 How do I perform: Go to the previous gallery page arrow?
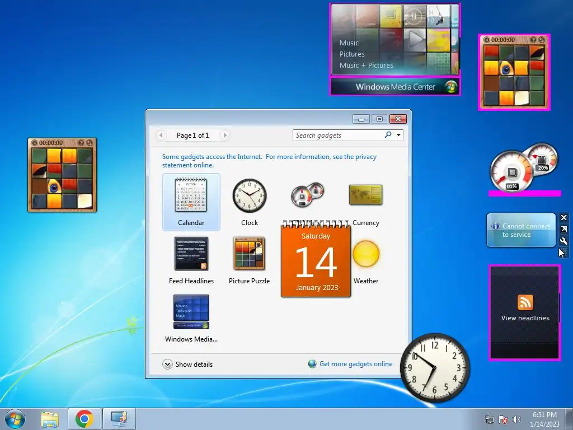pos(161,135)
